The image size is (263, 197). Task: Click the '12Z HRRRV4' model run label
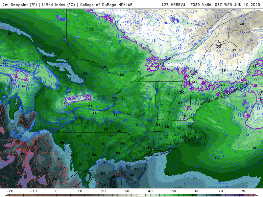click(x=174, y=5)
